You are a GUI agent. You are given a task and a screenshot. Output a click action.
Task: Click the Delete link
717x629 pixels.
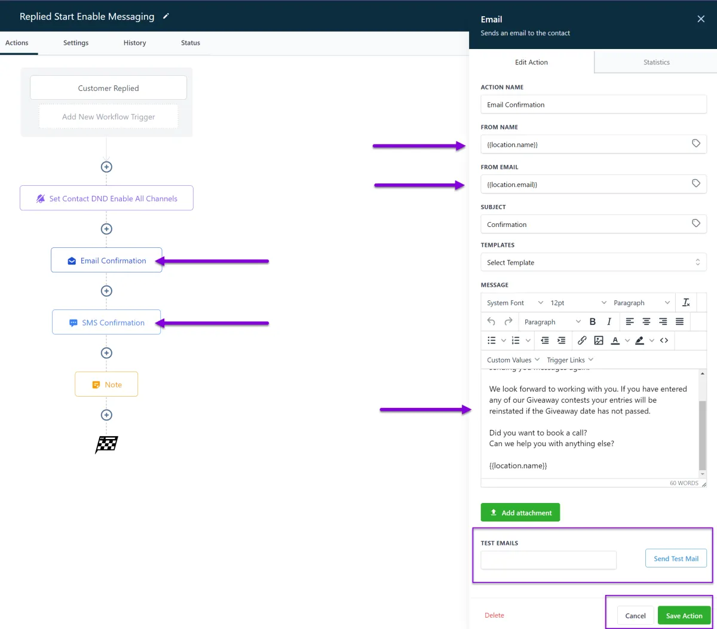pos(494,615)
